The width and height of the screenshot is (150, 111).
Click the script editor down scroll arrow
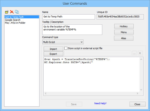coord(141,90)
